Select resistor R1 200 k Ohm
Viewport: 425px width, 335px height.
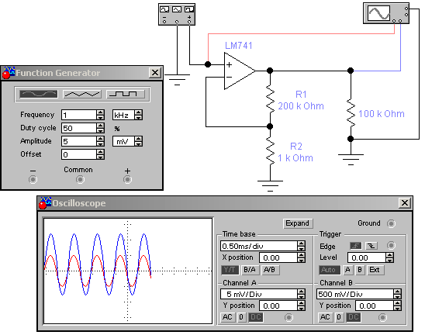(x=270, y=98)
